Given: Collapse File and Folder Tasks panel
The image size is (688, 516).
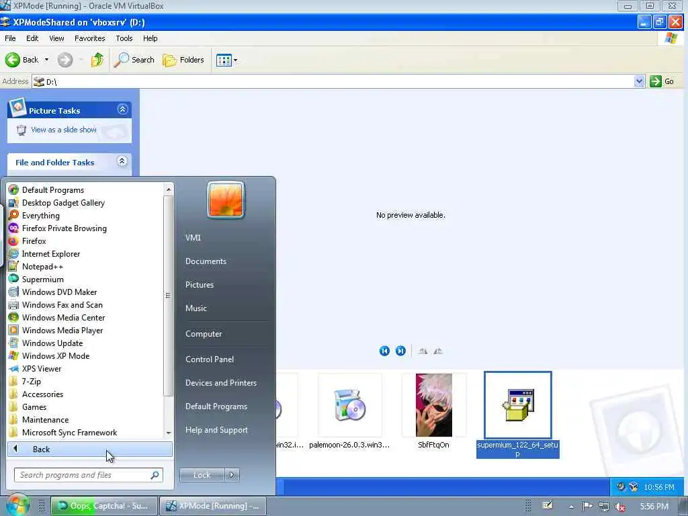Looking at the screenshot, I should [x=122, y=161].
